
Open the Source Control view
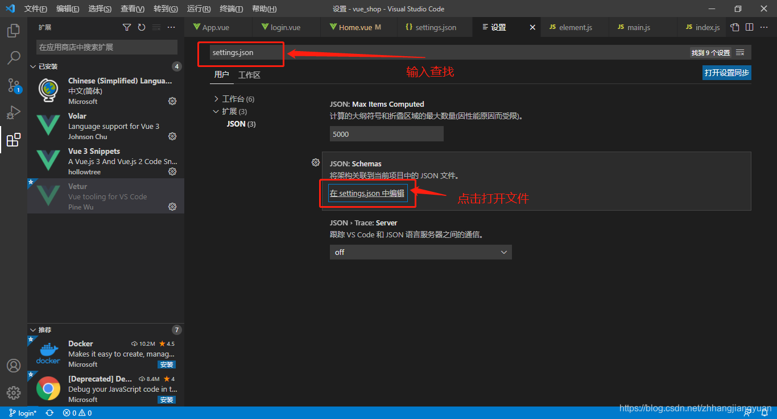14,85
